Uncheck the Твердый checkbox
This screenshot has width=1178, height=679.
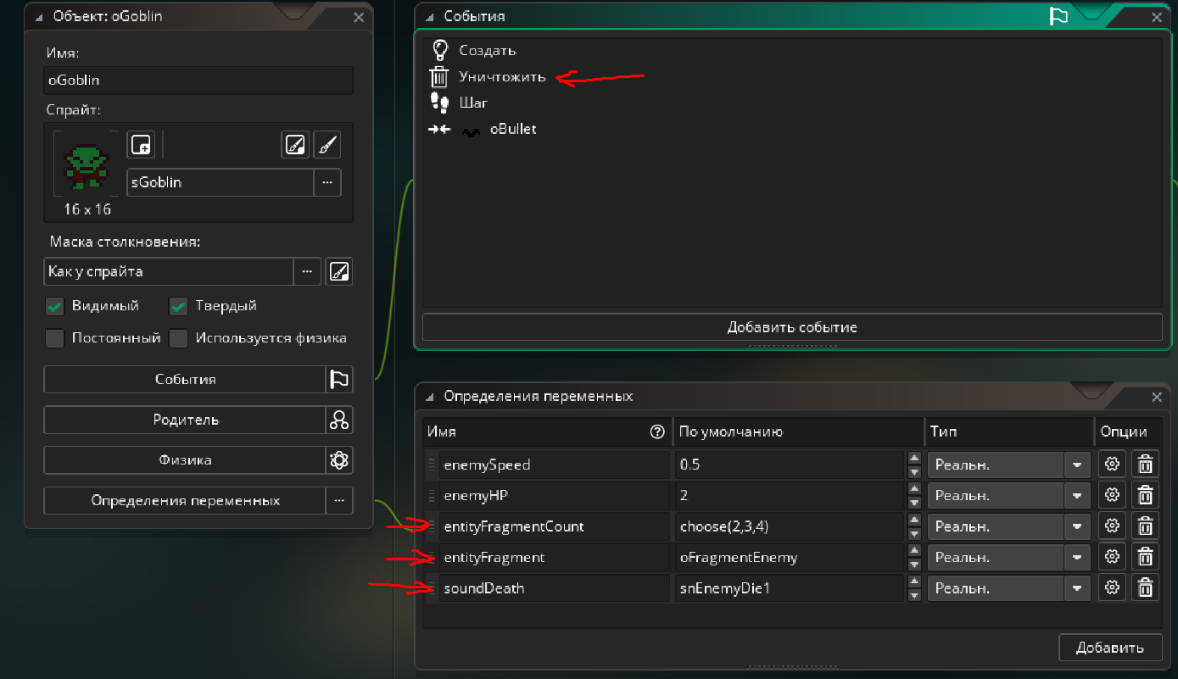tap(178, 306)
